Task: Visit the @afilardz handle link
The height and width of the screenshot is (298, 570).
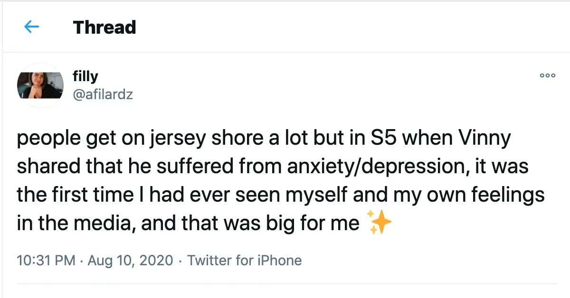Action: [103, 94]
